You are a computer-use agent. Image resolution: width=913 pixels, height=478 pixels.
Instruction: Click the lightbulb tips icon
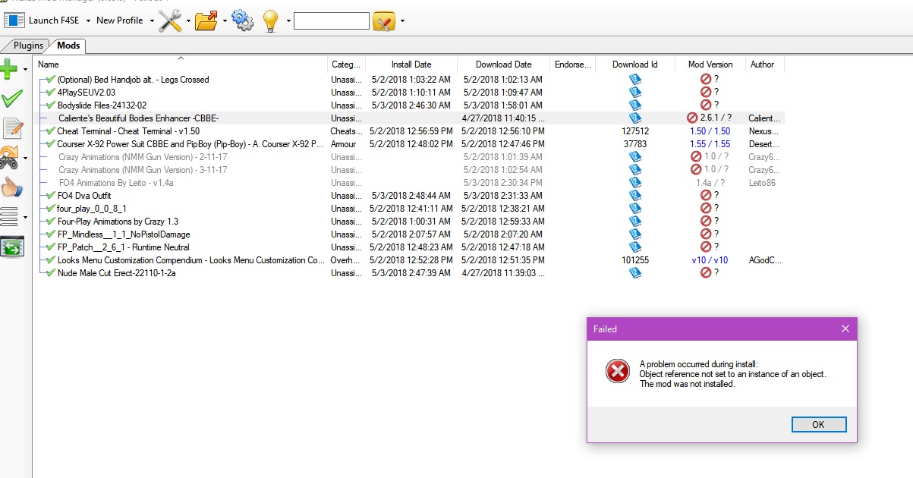(270, 21)
